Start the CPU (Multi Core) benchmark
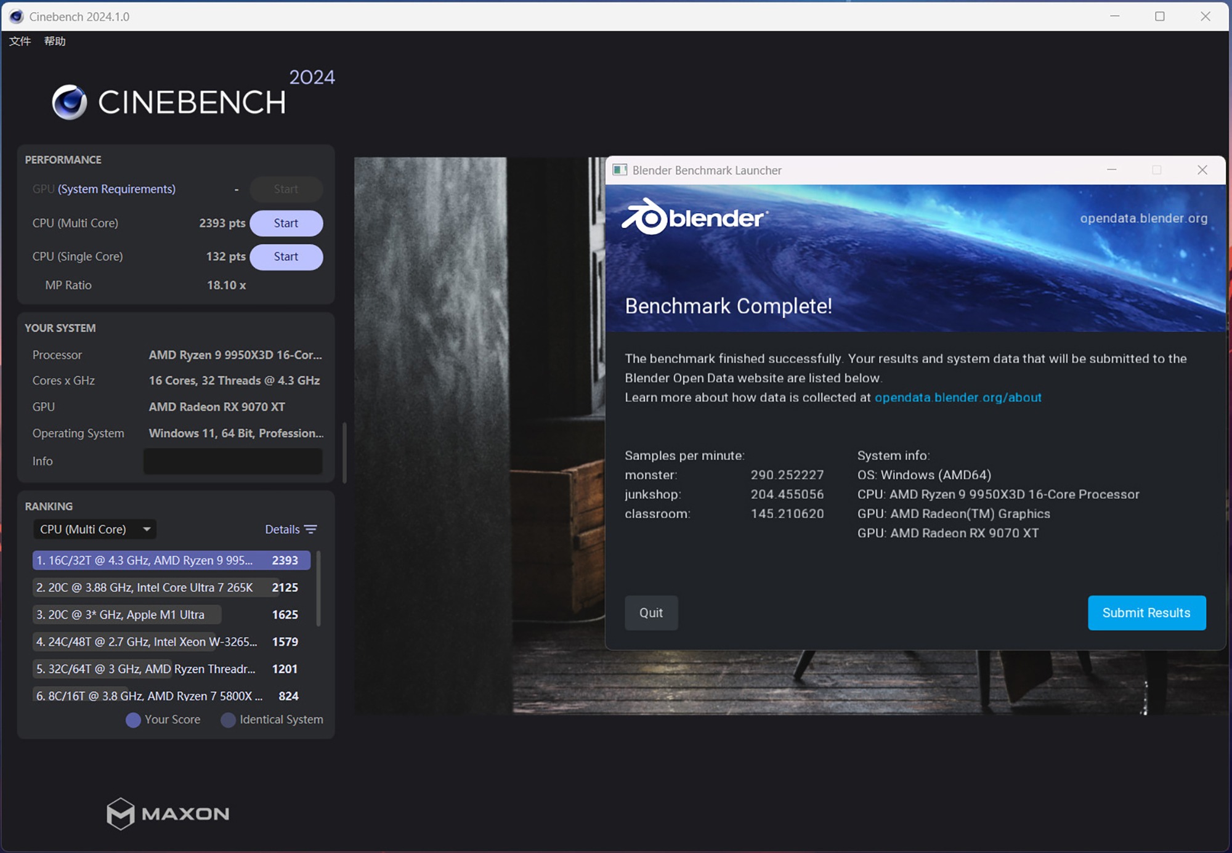Viewport: 1232px width, 853px height. tap(286, 223)
